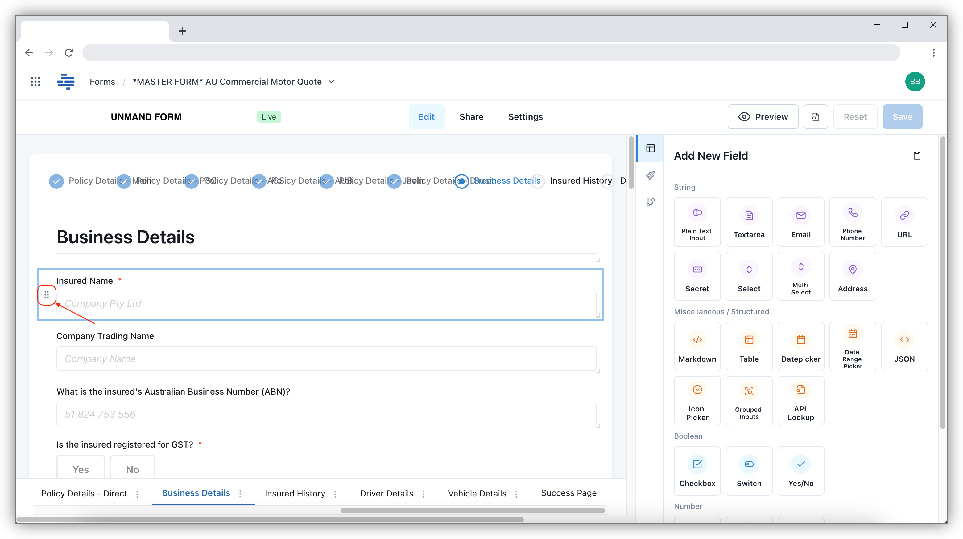Select the Grouped Inputs field type
963x539 pixels.
pos(749,400)
